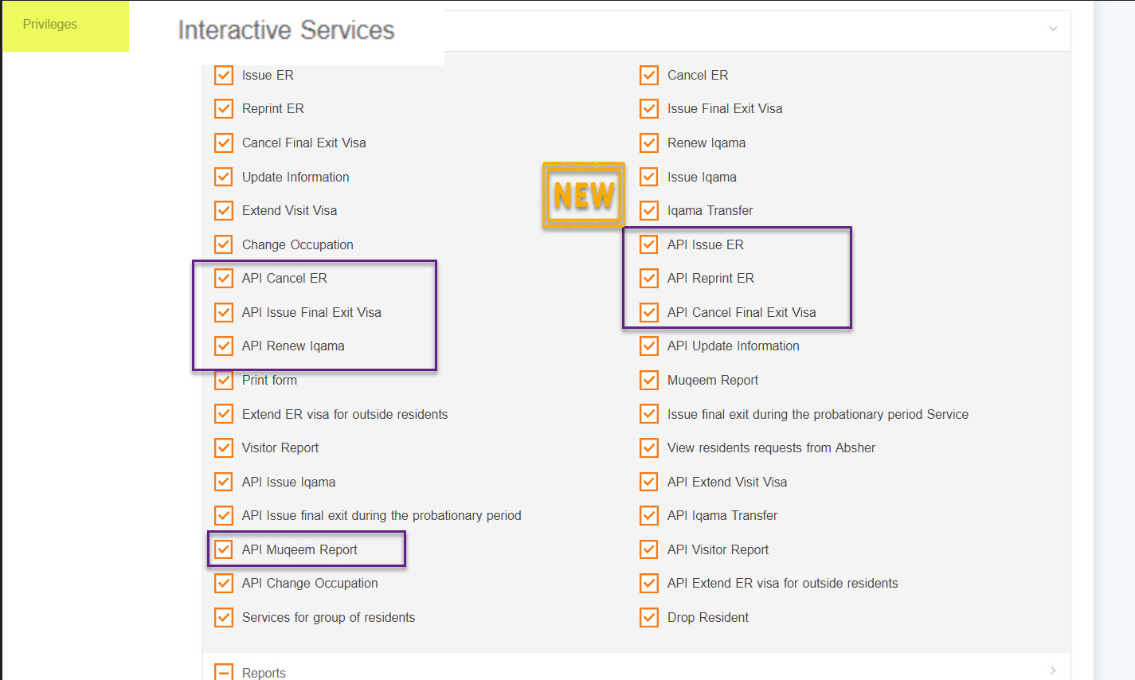Click the NEW badge icon
Viewport: 1135px width, 680px height.
coord(584,195)
